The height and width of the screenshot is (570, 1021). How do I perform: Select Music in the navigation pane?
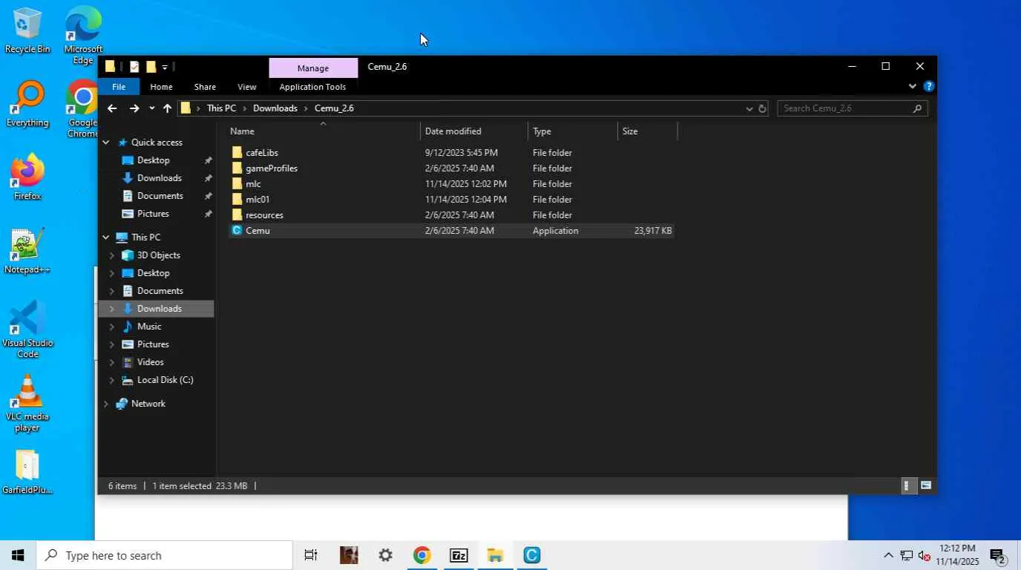click(x=149, y=327)
